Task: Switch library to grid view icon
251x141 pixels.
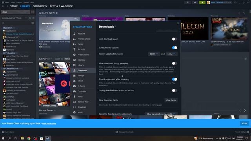Action: (x=33, y=12)
